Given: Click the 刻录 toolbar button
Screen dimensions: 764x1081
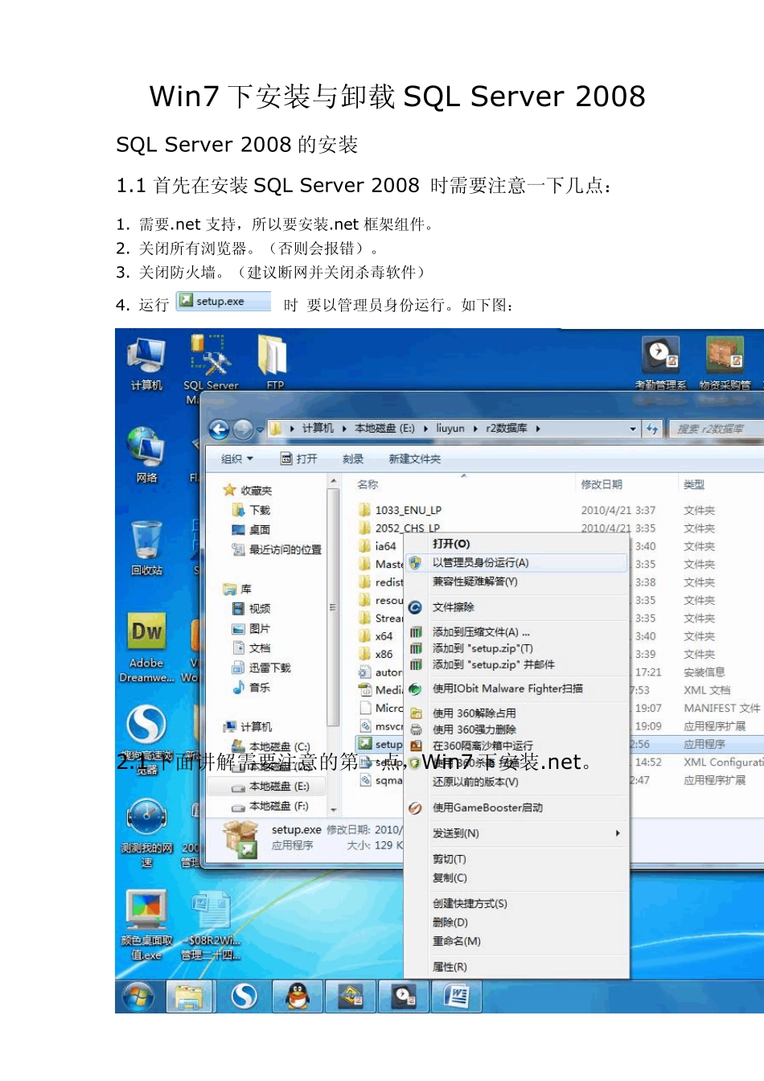Looking at the screenshot, I should pos(353,458).
